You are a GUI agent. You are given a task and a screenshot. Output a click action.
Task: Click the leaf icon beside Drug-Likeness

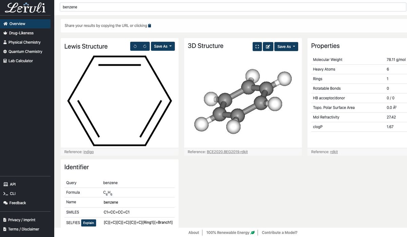click(5, 33)
